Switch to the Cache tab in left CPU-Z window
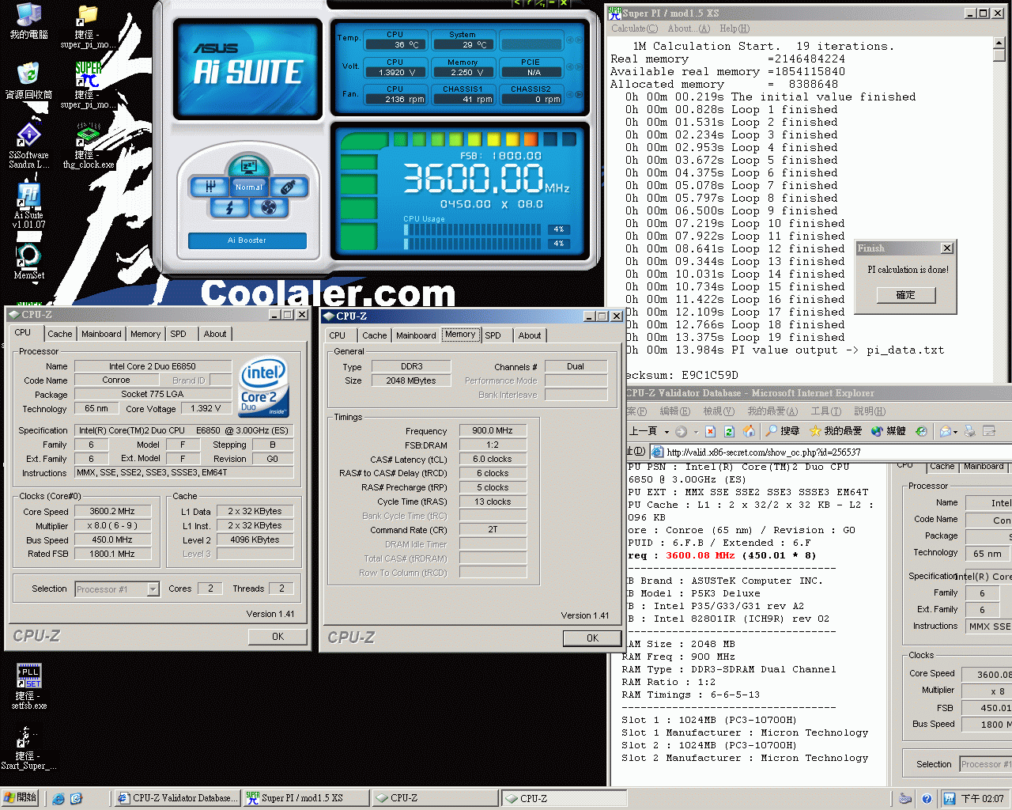 click(60, 334)
